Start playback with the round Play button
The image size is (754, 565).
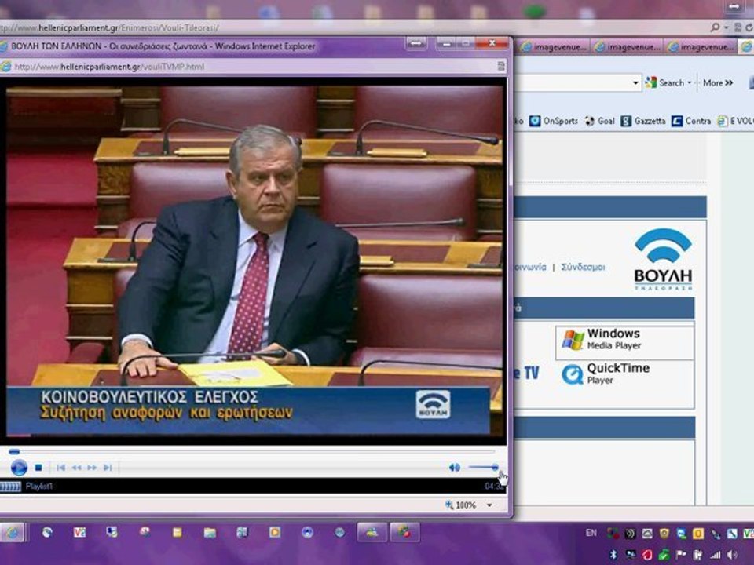(19, 468)
